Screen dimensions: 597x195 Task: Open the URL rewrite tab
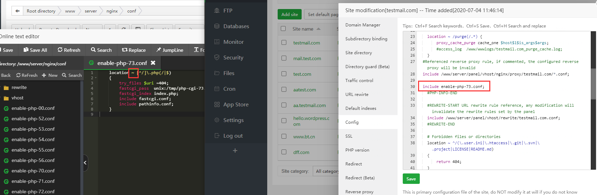357,95
